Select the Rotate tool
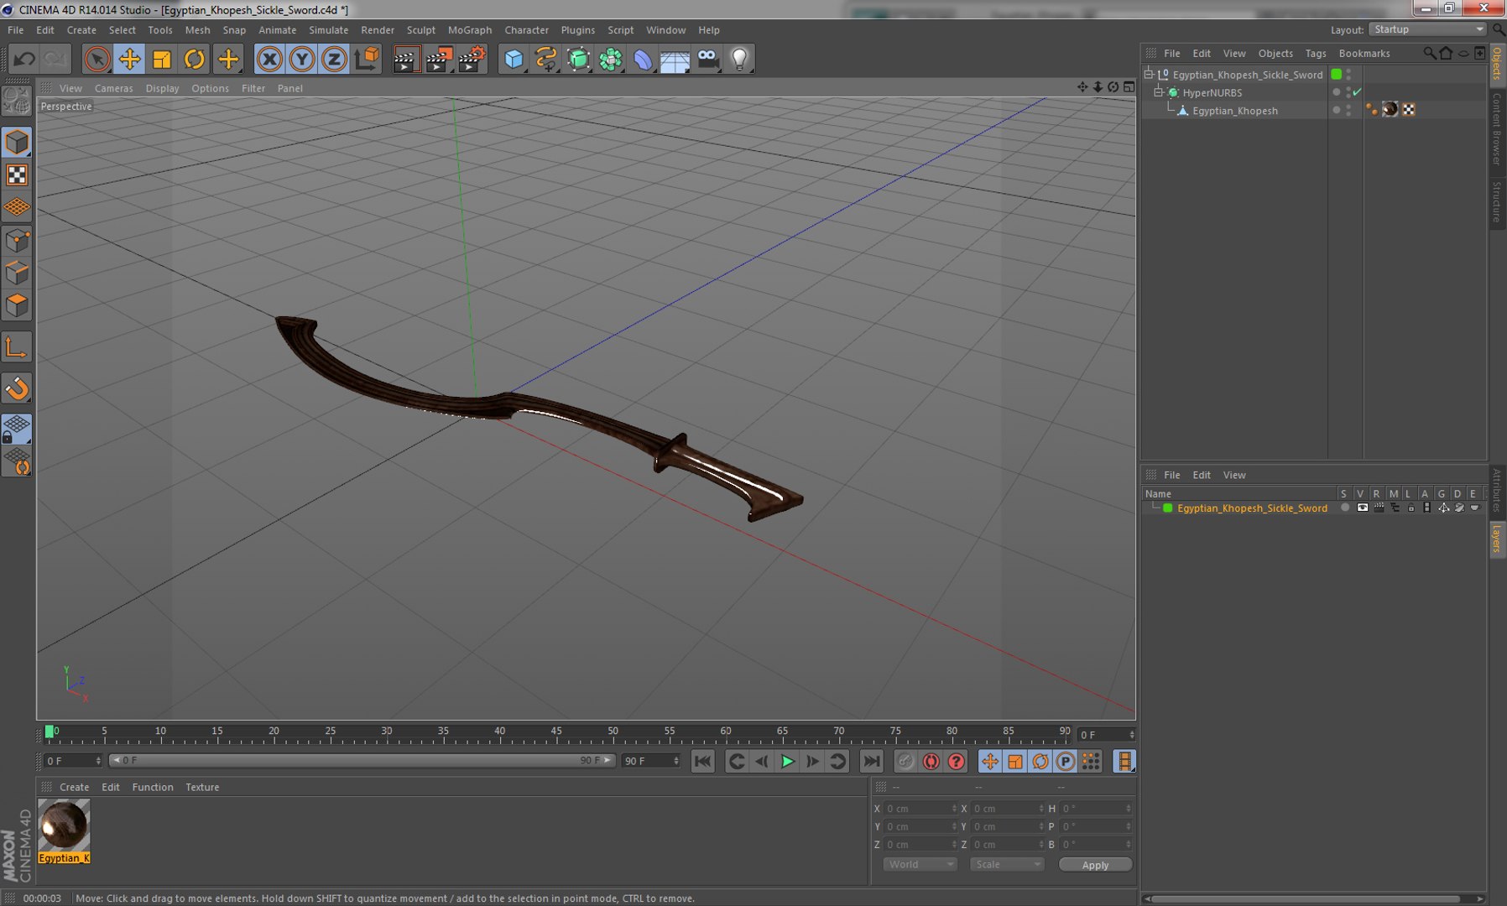 194,59
